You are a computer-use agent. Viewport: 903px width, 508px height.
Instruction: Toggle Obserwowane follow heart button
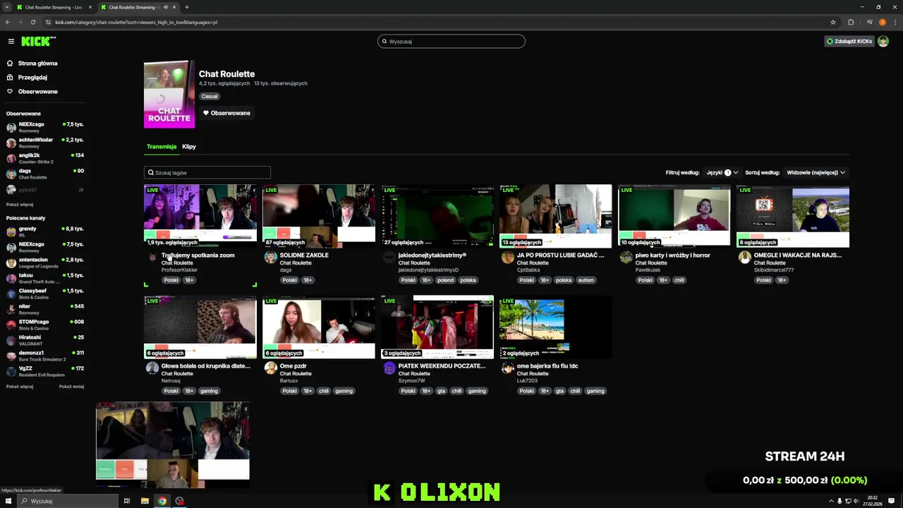coord(226,113)
